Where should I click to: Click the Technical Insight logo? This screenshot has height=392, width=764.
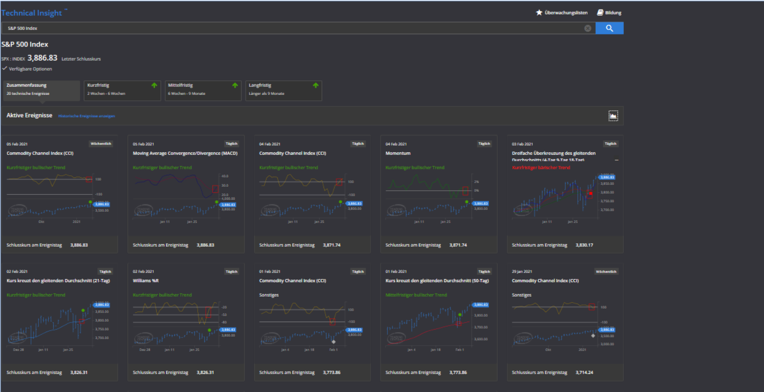[x=34, y=13]
